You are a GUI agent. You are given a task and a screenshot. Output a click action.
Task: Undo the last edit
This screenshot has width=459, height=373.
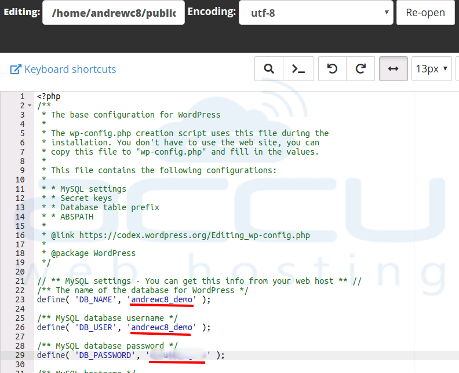(x=332, y=69)
